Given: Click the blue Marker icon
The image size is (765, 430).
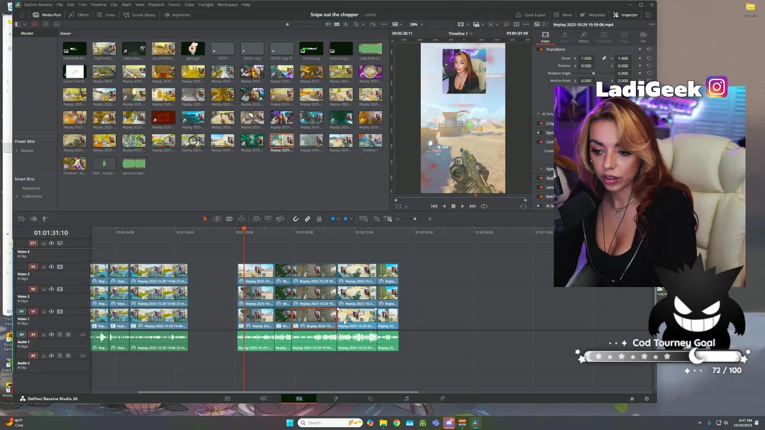Looking at the screenshot, I should coord(345,219).
